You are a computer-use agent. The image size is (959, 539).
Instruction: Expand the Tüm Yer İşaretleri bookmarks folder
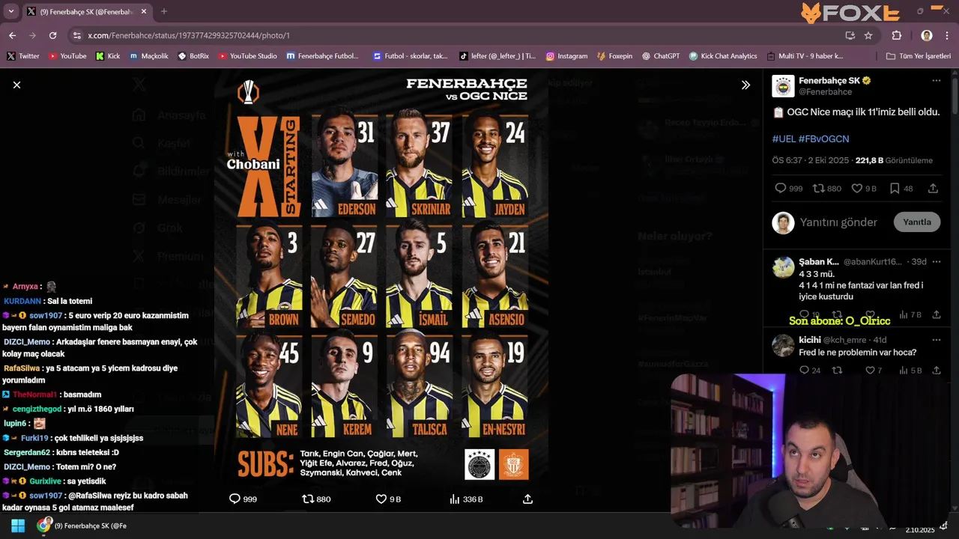(918, 56)
